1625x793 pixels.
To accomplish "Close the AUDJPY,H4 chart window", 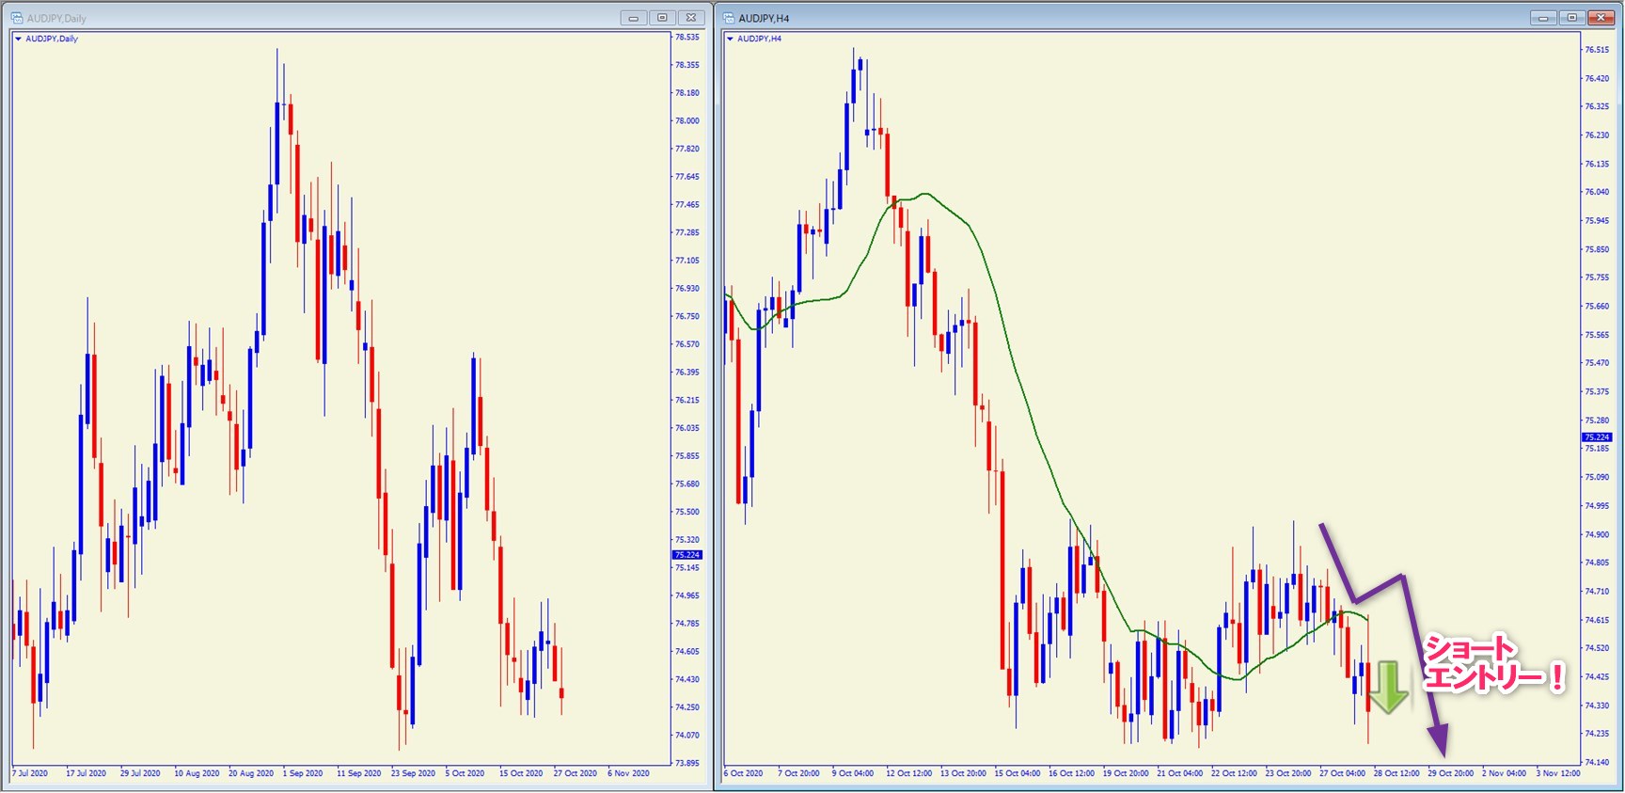I will [1601, 18].
